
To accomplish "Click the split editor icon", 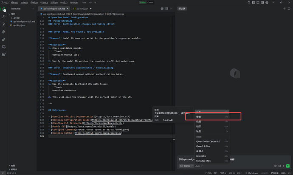I will [x=166, y=8].
